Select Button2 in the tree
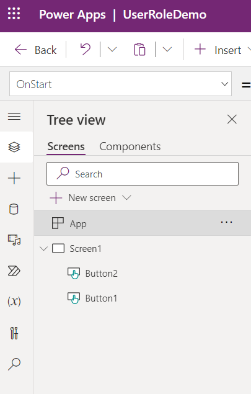 (102, 274)
